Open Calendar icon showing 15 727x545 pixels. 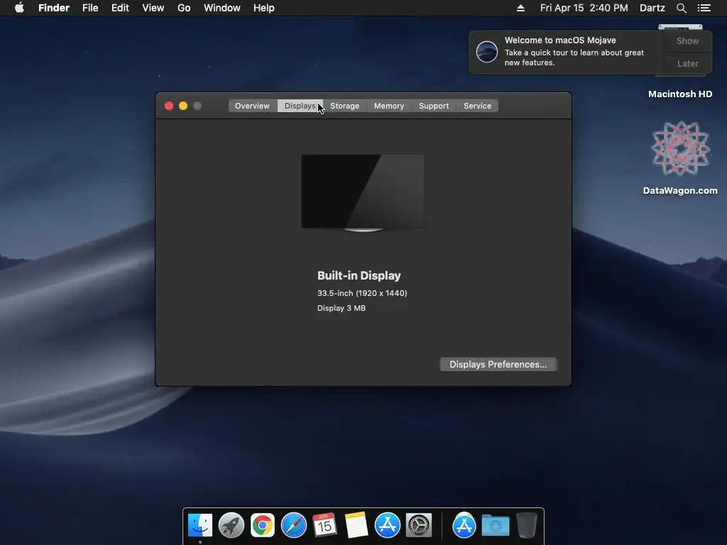[324, 525]
